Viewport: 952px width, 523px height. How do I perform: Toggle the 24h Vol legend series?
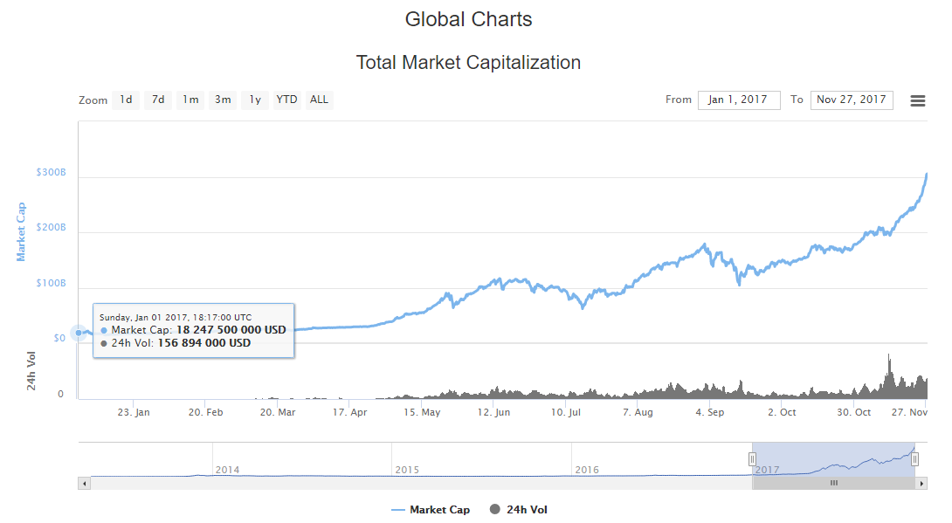pyautogui.click(x=519, y=510)
